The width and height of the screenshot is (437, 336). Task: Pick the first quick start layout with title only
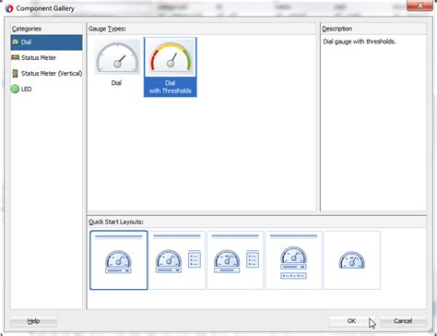coord(119,260)
